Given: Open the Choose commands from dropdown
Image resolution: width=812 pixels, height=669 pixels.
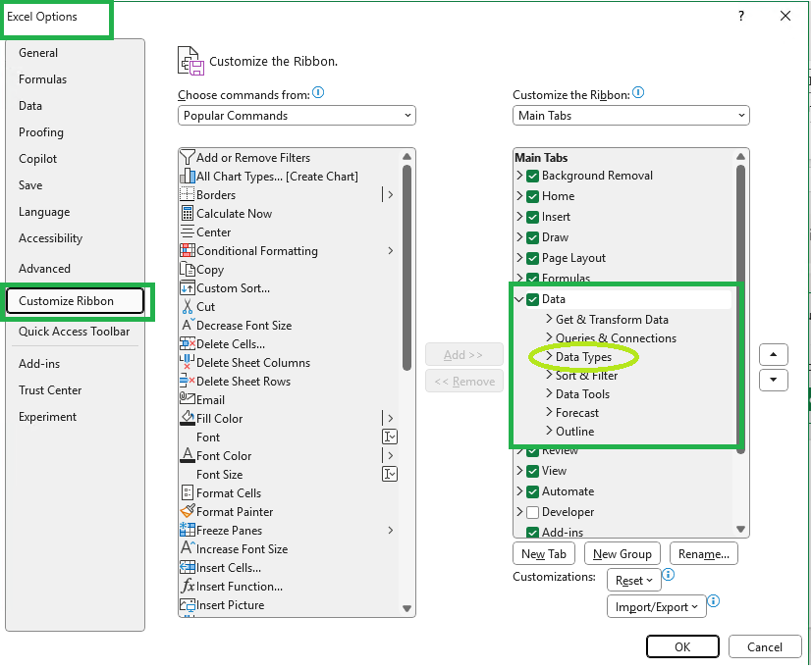Looking at the screenshot, I should pos(297,116).
